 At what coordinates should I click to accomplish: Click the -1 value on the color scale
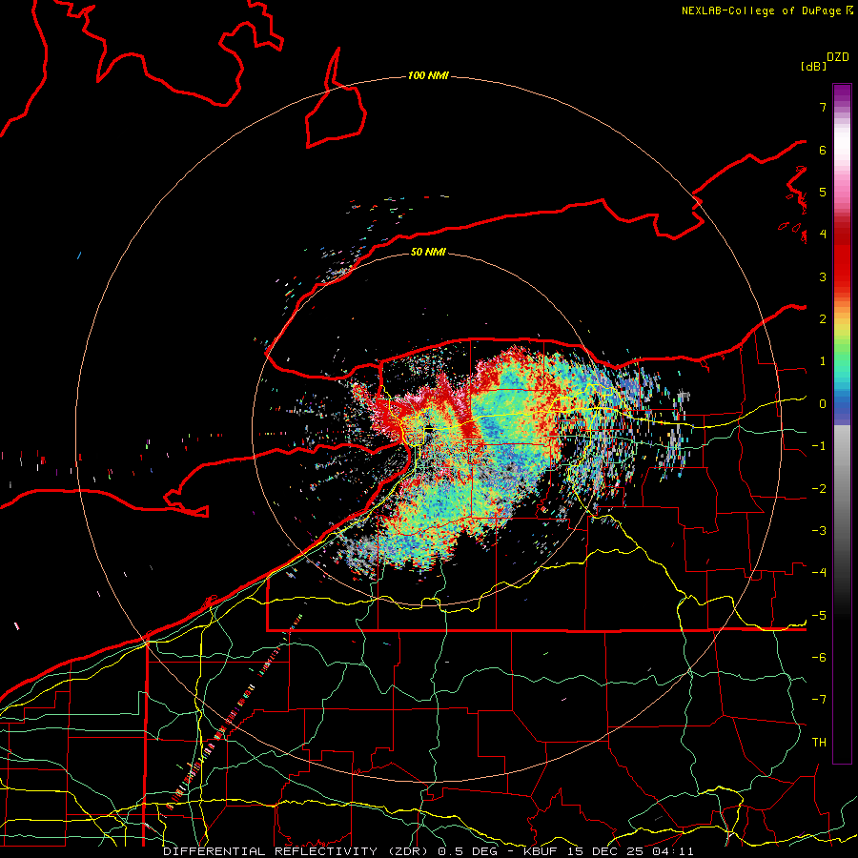tap(819, 446)
